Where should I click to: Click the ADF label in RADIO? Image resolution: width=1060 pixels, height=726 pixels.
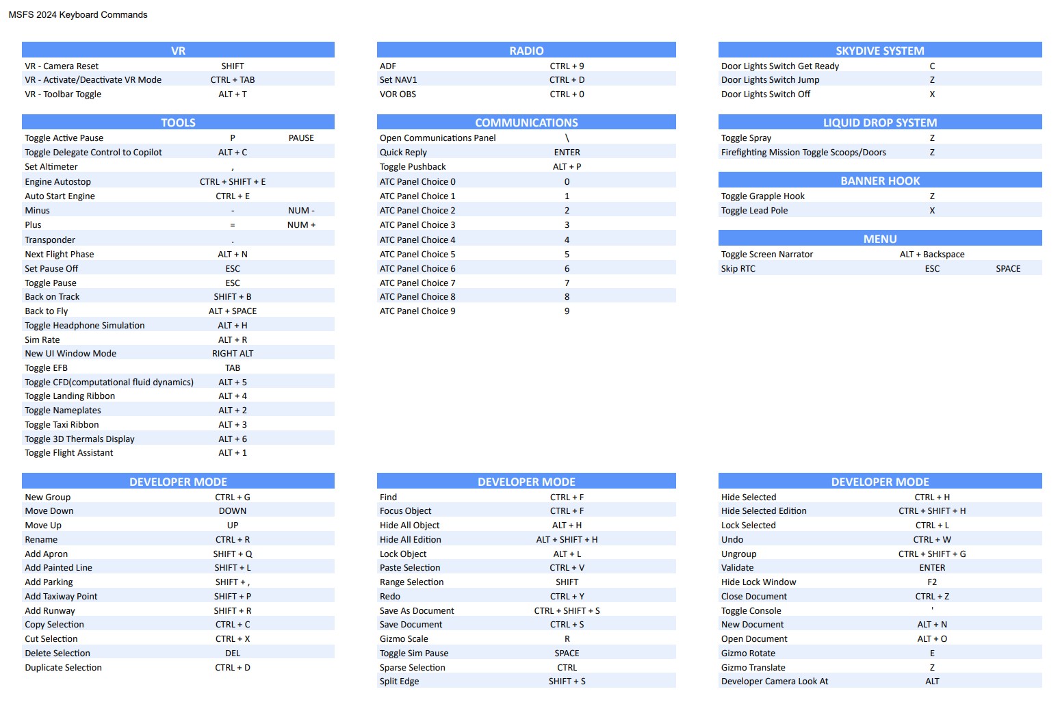tap(388, 66)
